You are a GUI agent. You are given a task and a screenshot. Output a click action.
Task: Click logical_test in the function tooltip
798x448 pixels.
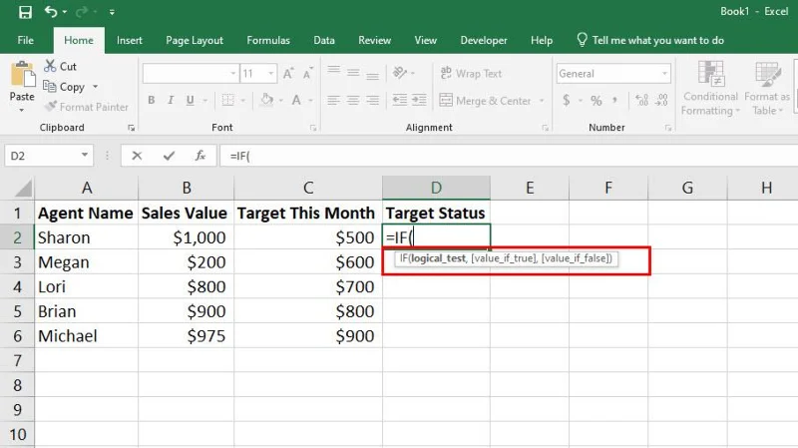[x=438, y=258]
